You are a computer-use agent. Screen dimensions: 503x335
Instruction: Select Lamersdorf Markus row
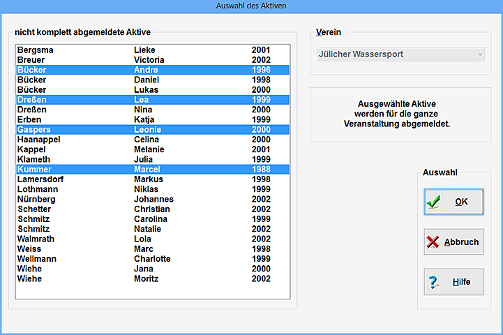click(152, 179)
